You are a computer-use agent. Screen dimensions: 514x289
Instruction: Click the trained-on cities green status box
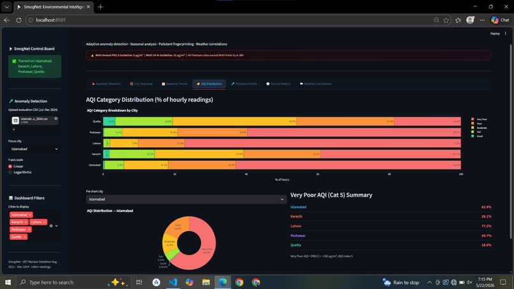point(34,66)
